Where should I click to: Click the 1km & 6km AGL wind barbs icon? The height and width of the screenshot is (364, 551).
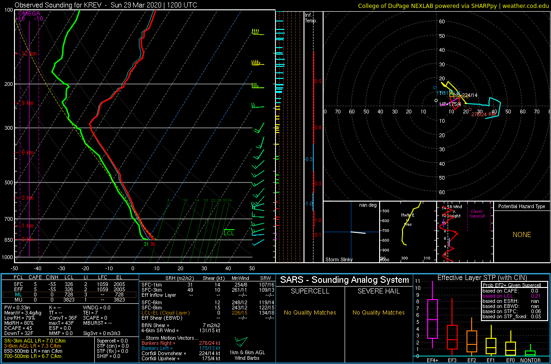coord(241,341)
